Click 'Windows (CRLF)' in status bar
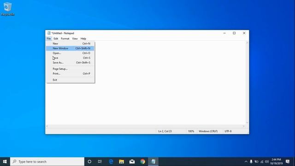This screenshot has height=166, width=295. pos(208,131)
